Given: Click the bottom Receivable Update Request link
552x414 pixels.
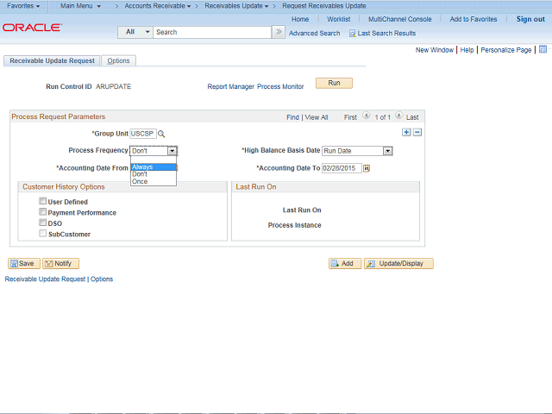Looking at the screenshot, I should (45, 279).
